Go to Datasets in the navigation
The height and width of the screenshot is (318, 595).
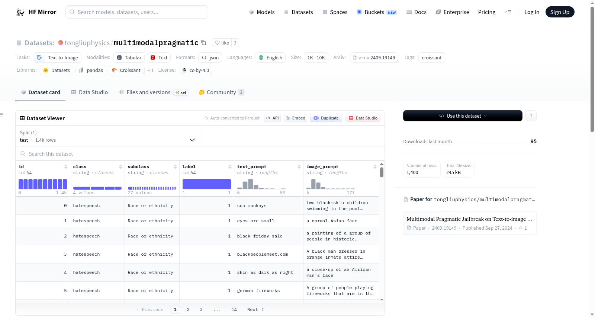coord(299,12)
